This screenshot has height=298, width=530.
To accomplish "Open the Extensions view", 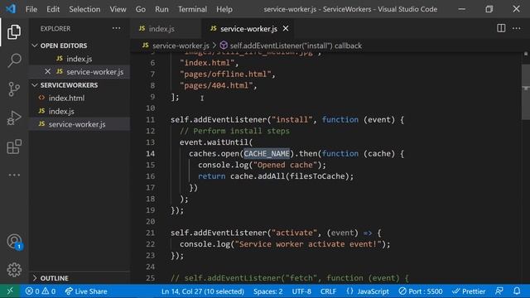I will point(14,147).
